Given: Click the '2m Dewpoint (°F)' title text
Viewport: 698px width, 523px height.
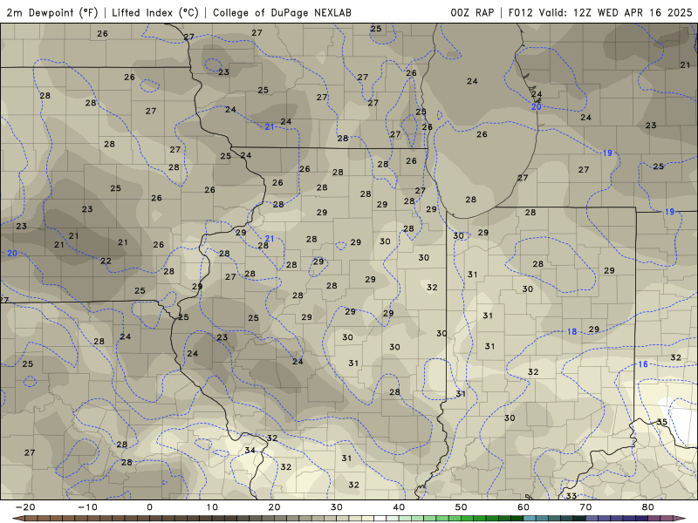Looking at the screenshot, I should [52, 12].
